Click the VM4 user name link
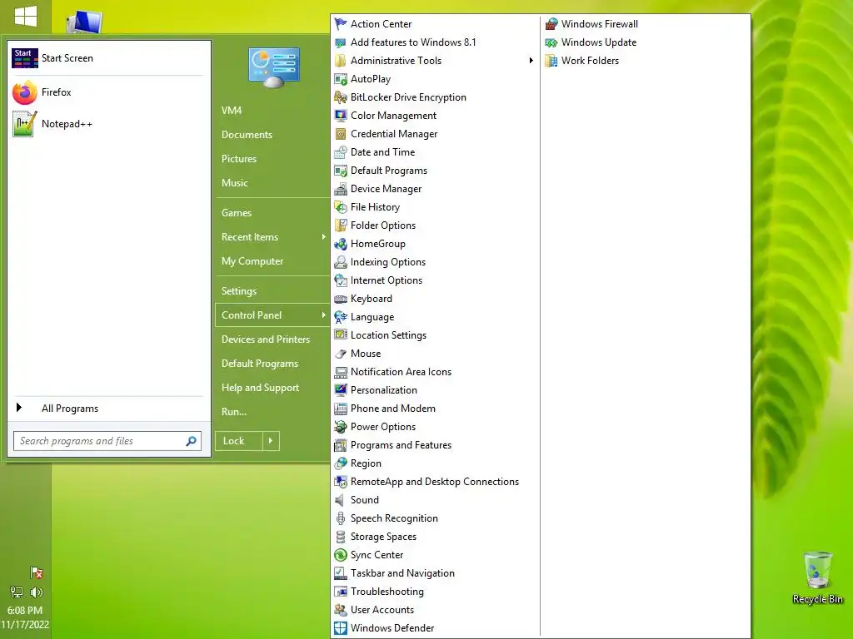The width and height of the screenshot is (853, 639). (x=232, y=111)
